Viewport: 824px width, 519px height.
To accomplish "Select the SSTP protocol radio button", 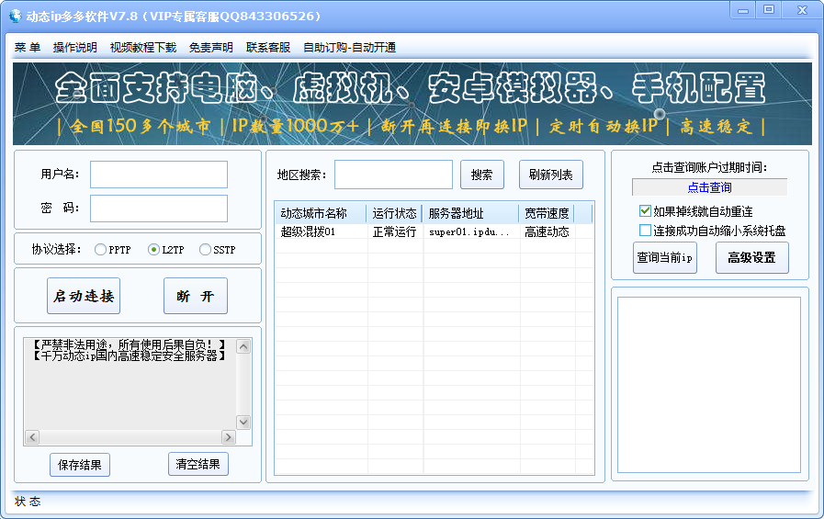I will pyautogui.click(x=205, y=250).
